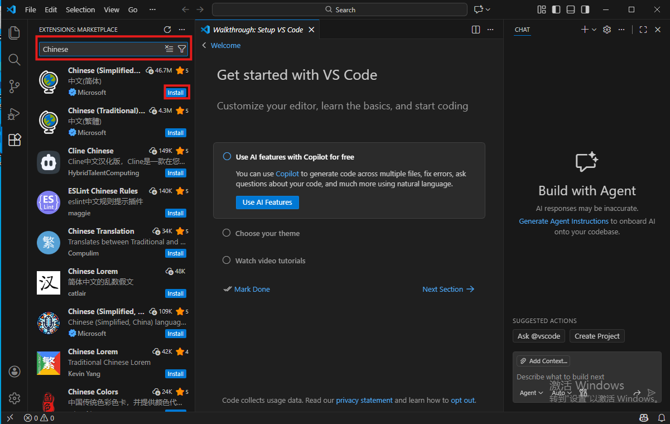Switch to Walkthrough: Setup VS Code tab

pos(257,30)
